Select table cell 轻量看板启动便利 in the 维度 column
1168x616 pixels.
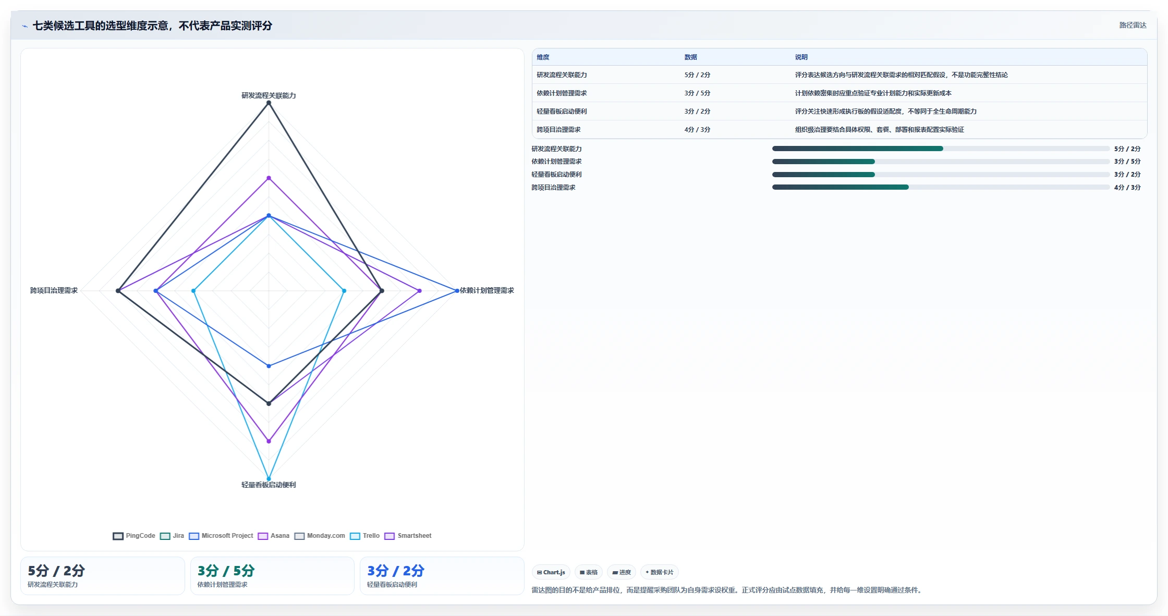tap(562, 112)
